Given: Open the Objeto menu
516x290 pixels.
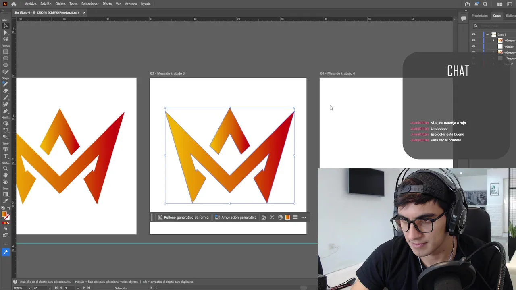Looking at the screenshot, I should point(60,4).
